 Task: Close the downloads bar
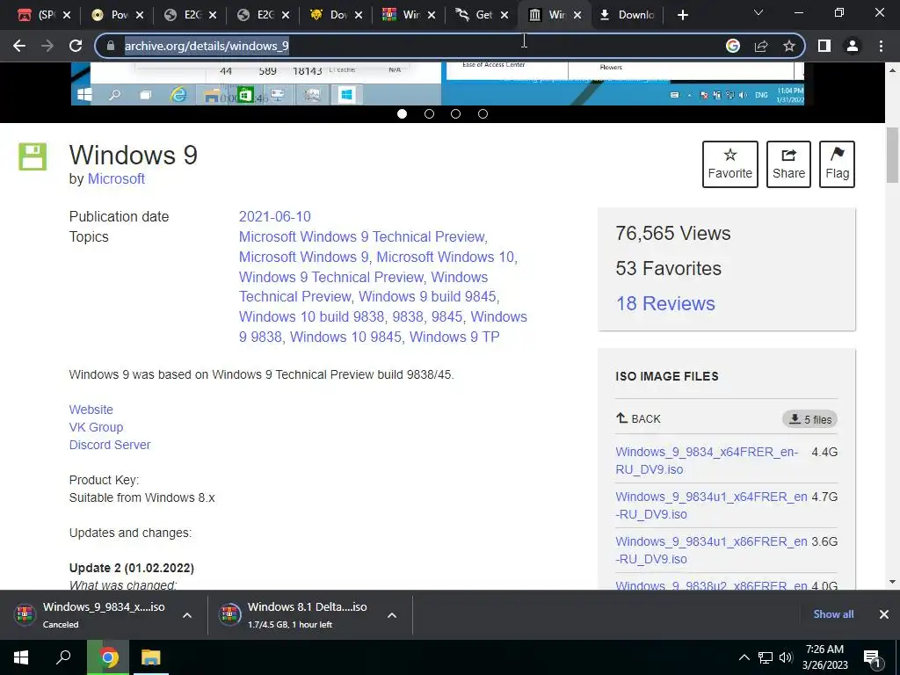tap(884, 614)
